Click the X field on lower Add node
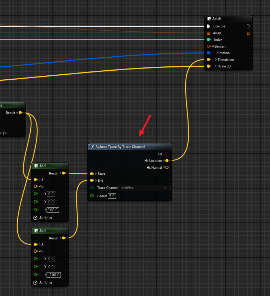Viewport: 270px width, 296px height. 51,259
